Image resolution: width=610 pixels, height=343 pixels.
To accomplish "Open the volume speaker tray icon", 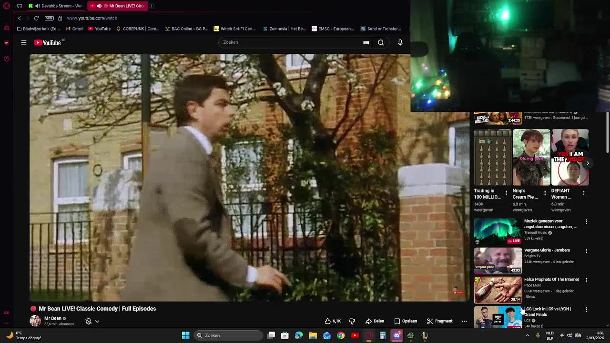I will click(569, 335).
